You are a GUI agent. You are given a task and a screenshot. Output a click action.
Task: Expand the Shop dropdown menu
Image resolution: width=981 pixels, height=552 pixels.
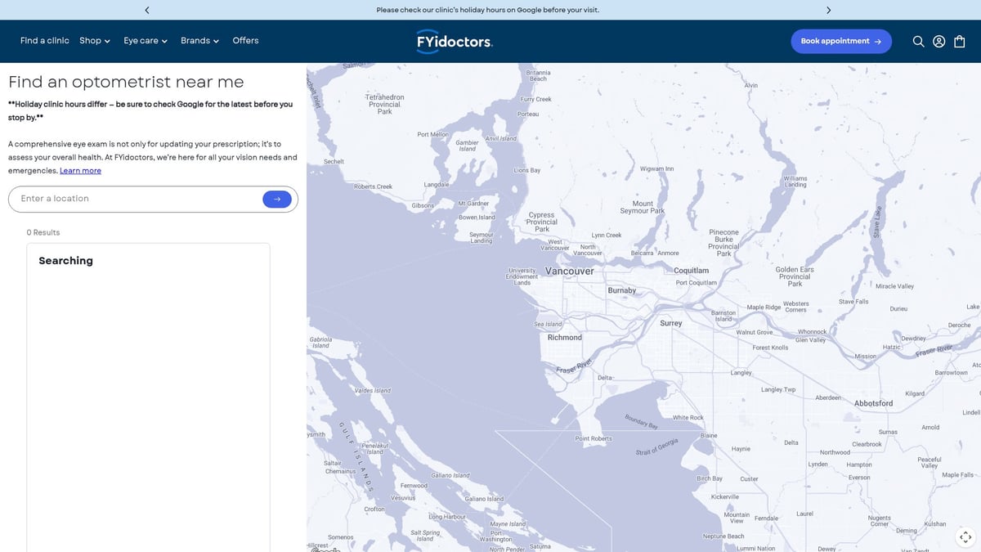tap(95, 41)
